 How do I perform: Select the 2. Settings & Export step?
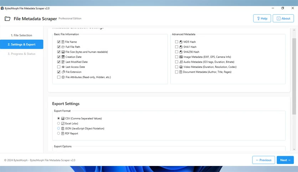21,44
